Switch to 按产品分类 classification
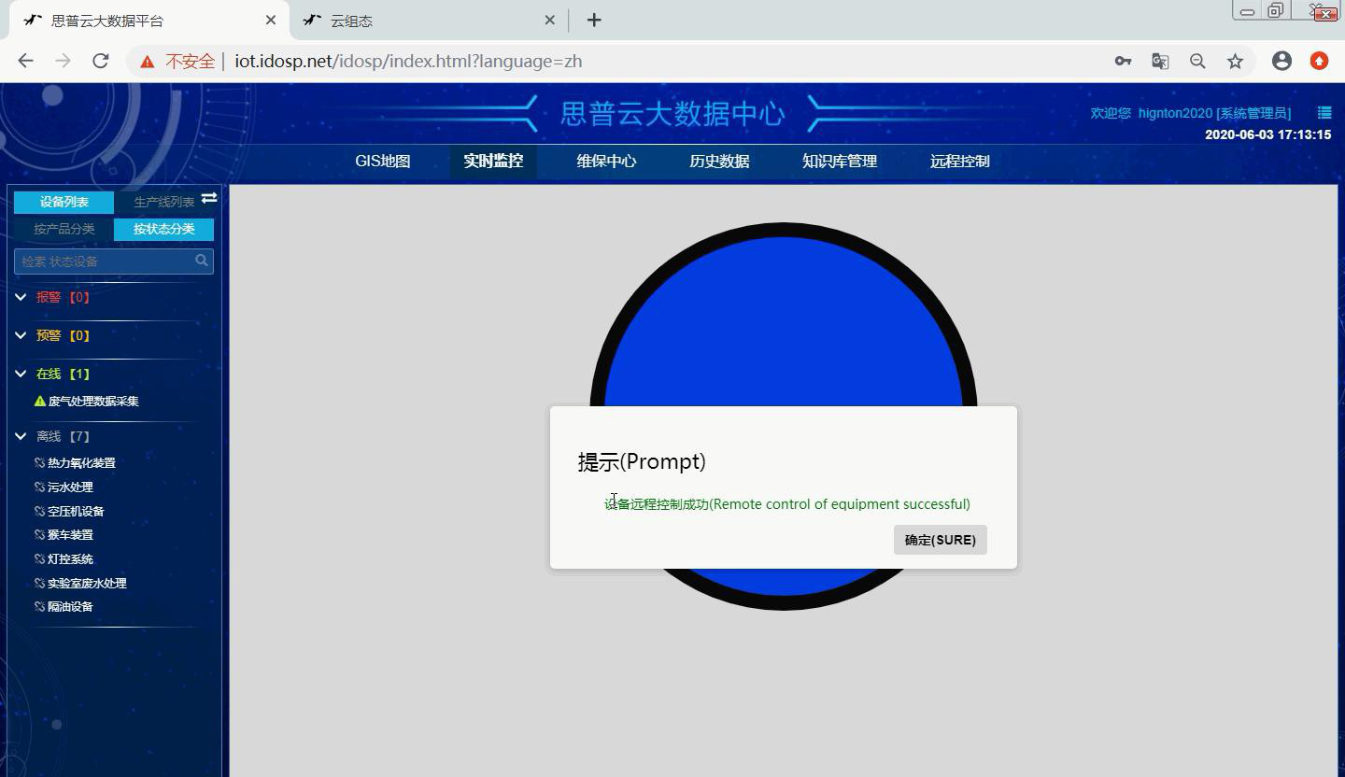This screenshot has height=777, width=1345. [63, 228]
